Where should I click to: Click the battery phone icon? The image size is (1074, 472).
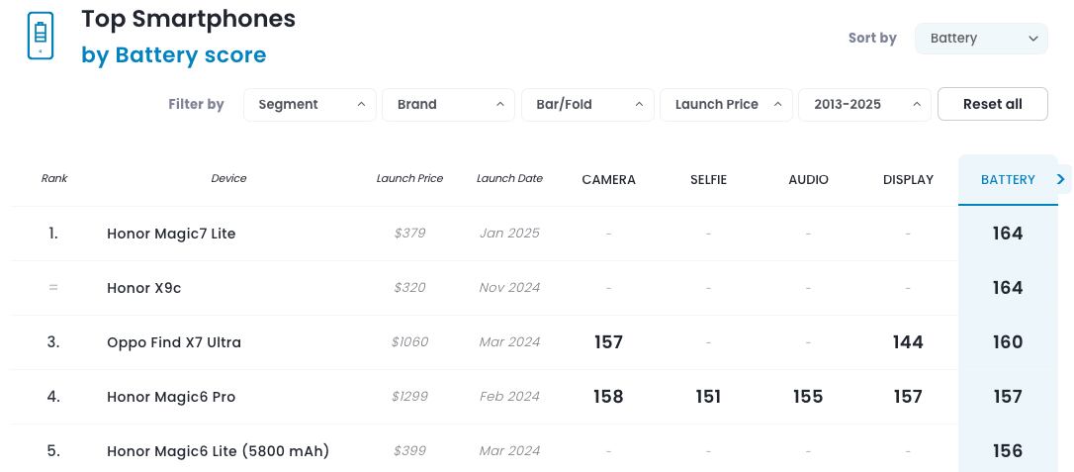tap(41, 37)
